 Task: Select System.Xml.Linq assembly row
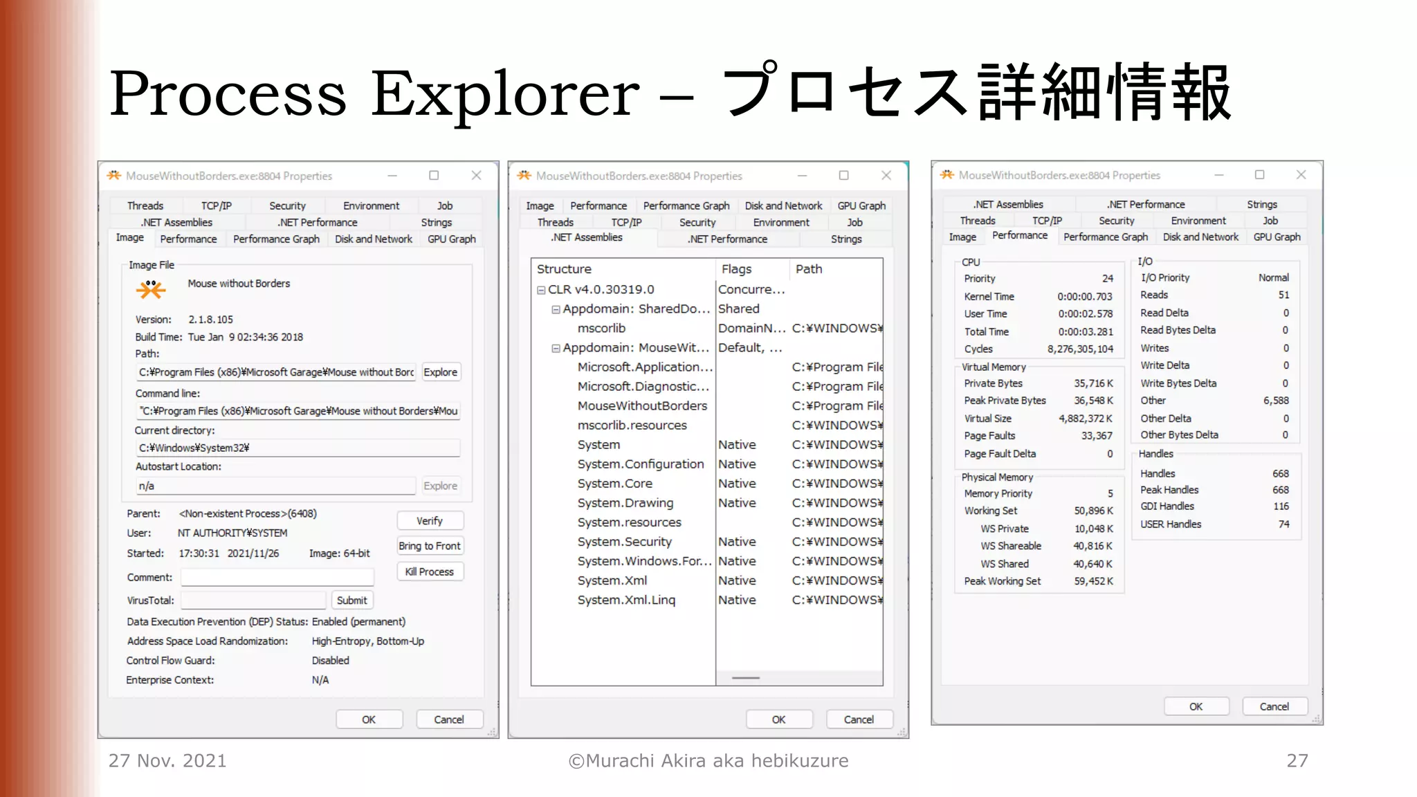(707, 600)
